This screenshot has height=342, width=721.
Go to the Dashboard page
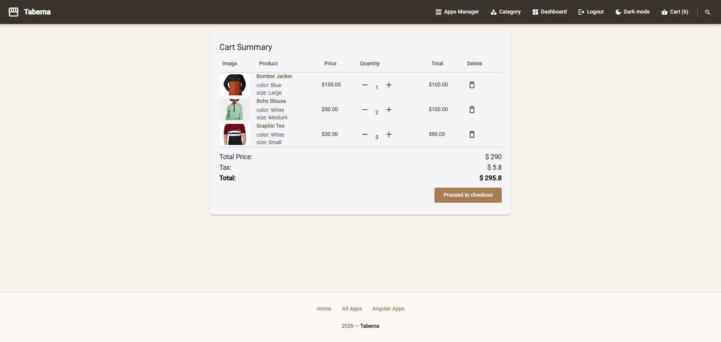click(549, 12)
